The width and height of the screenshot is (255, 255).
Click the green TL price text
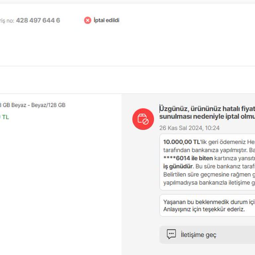(5, 117)
